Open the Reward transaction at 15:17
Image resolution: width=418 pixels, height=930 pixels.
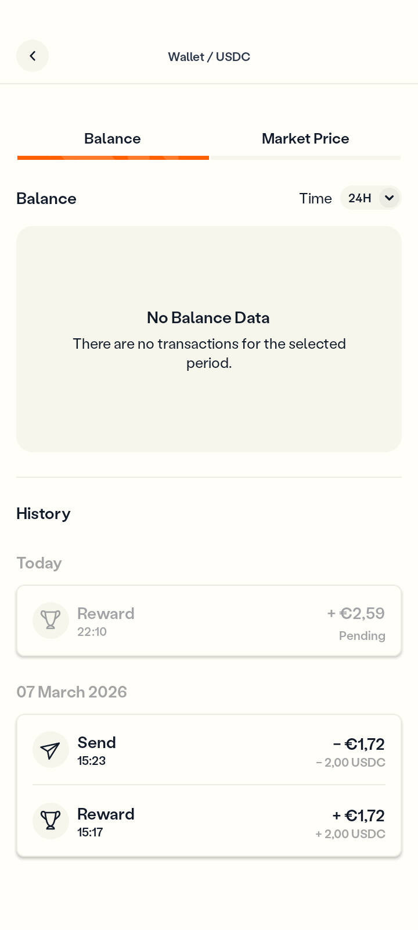coord(209,821)
